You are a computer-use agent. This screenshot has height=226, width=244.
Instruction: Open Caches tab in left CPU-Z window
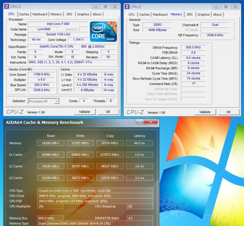pos(24,14)
